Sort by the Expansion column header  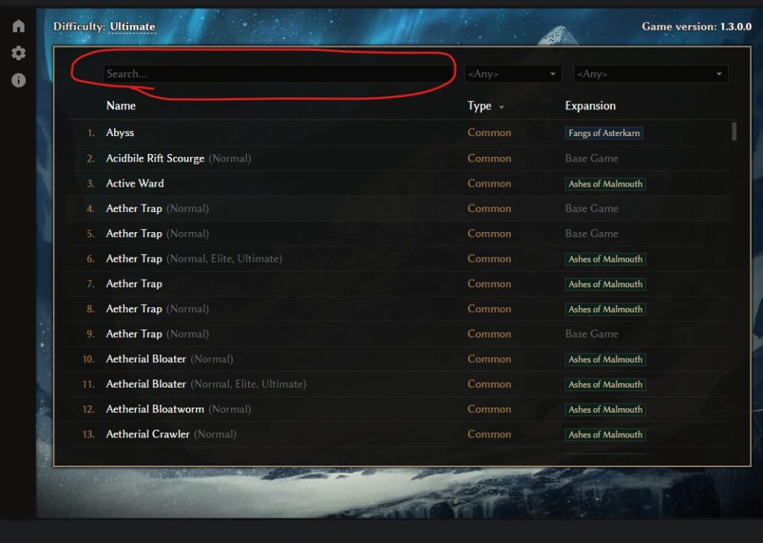(x=590, y=106)
